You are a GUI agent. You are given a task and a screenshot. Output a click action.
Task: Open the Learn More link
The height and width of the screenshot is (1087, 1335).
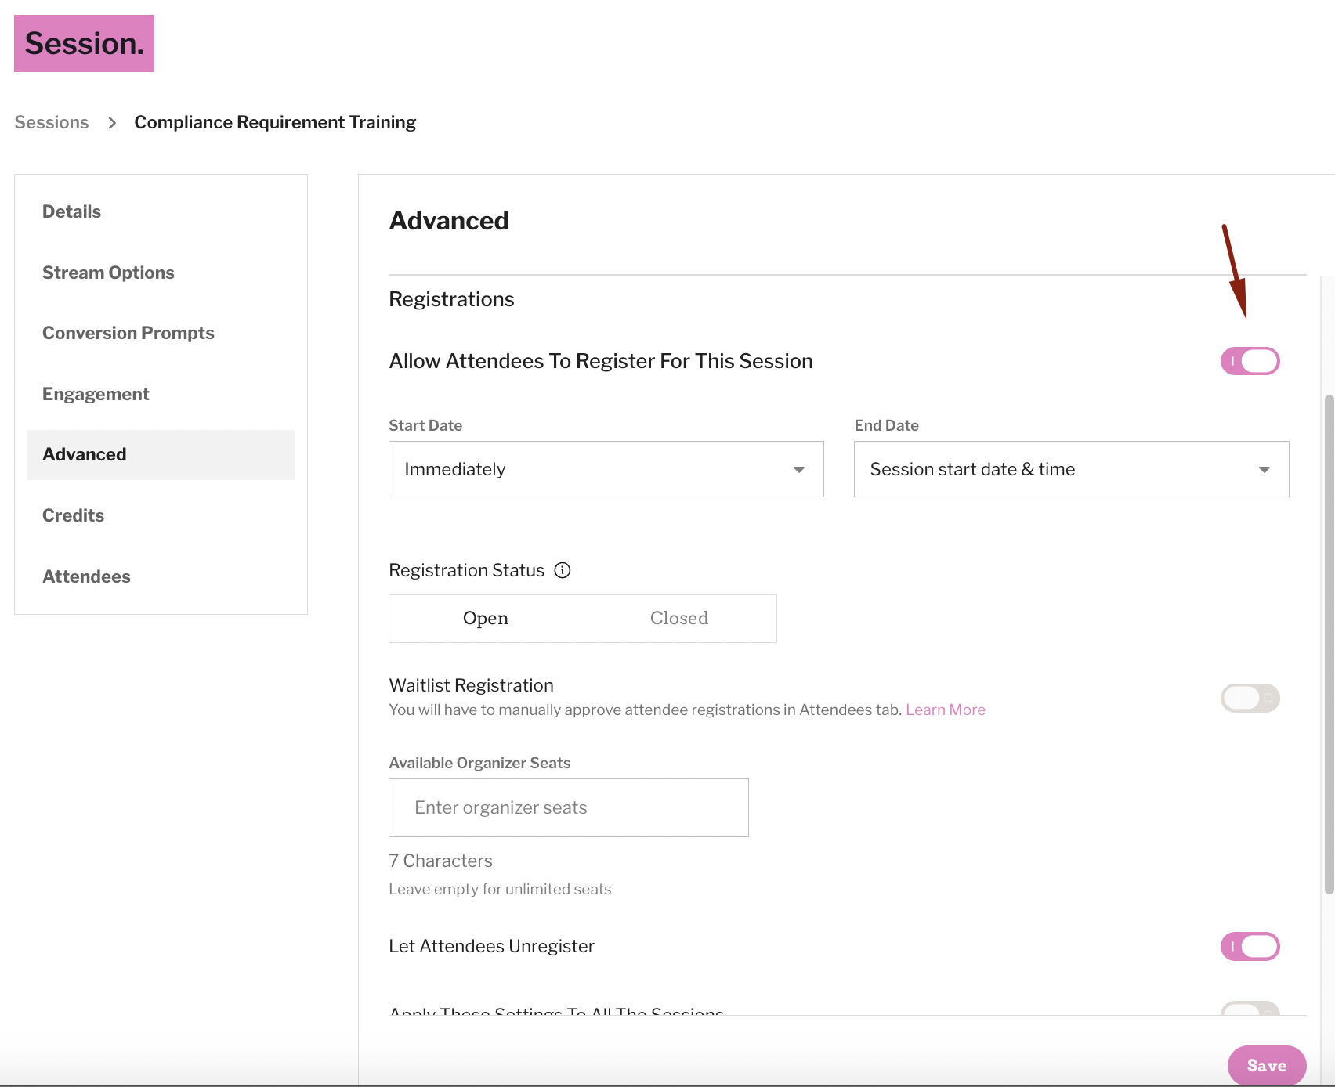point(946,710)
